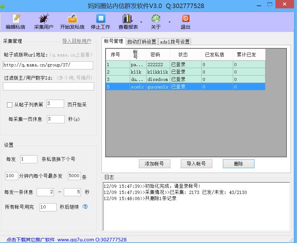This screenshot has width=297, height=243.
Task: Expand the dropdown arrow beside 查看报表
Action: pyautogui.click(x=141, y=21)
